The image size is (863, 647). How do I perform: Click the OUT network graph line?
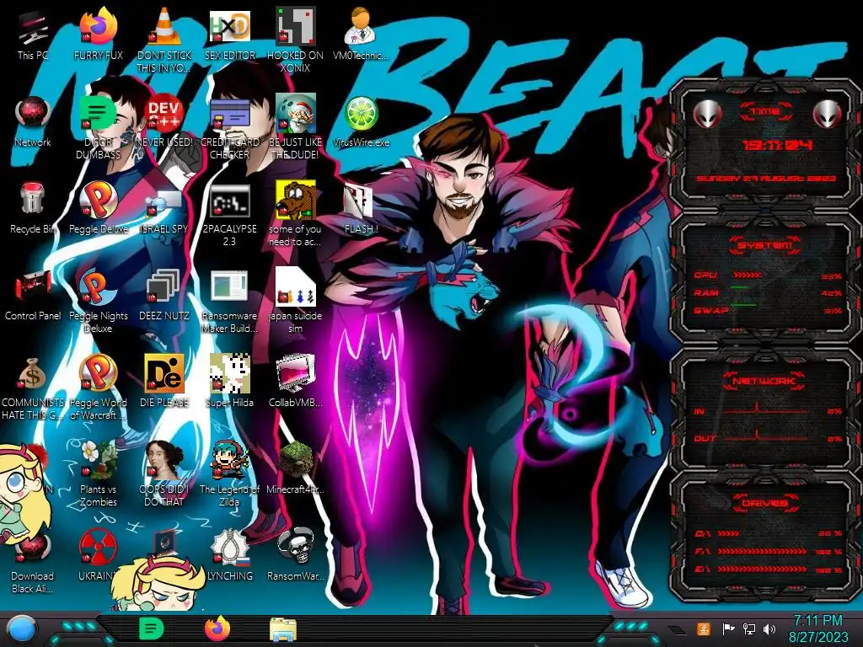(x=766, y=438)
